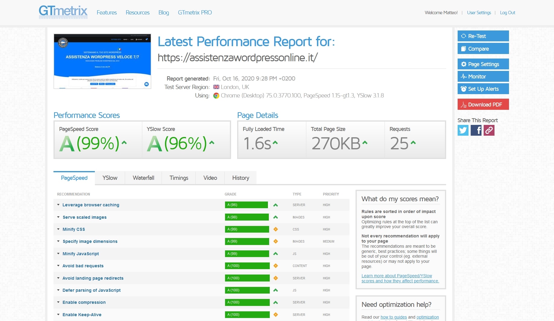Click green arrow next to YSlow Score

212,143
